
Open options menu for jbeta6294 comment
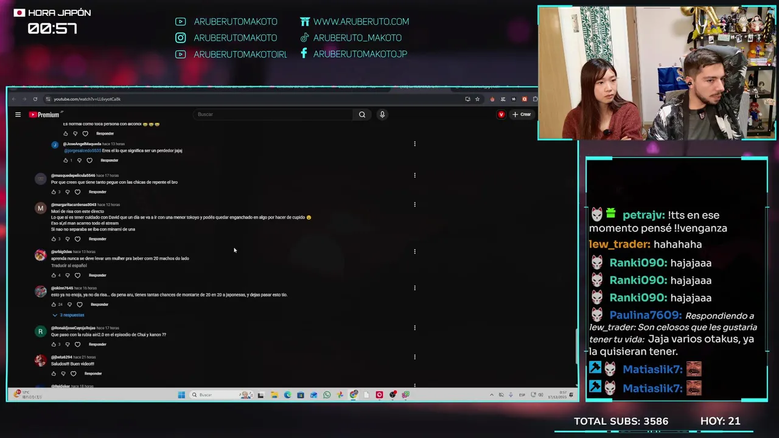[414, 357]
